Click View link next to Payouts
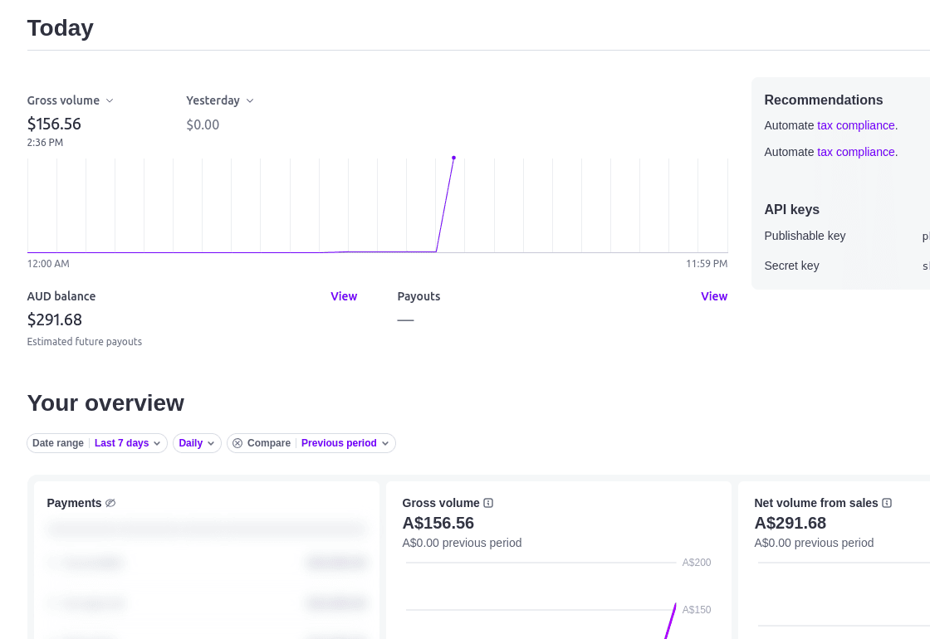930x639 pixels. click(x=713, y=296)
